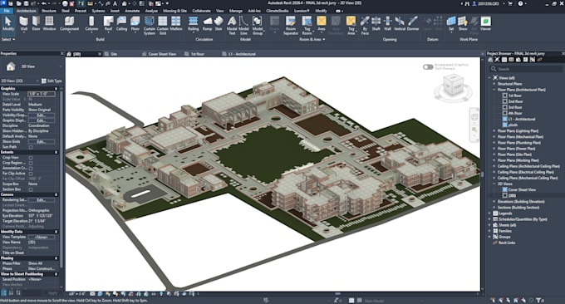Tick the Section Box checkbox
Viewport: 565px width, 304px height.
[31, 189]
